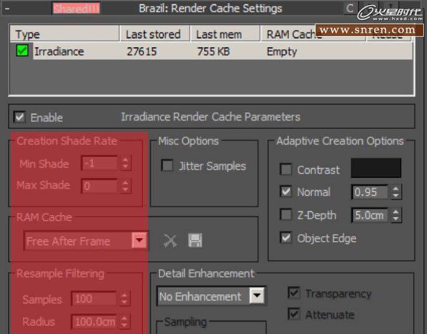Click the Type column header
This screenshot has height=334, width=427.
tap(65, 34)
